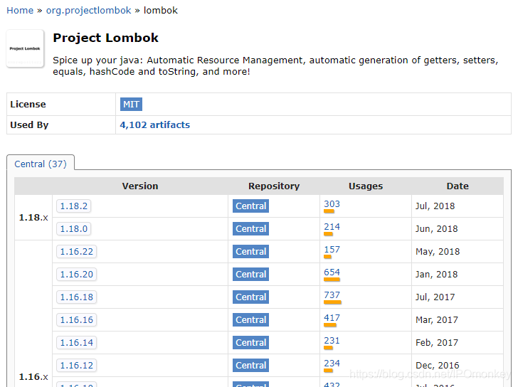Click Central badge for version 1.16.16
The width and height of the screenshot is (518, 387).
[x=250, y=320]
